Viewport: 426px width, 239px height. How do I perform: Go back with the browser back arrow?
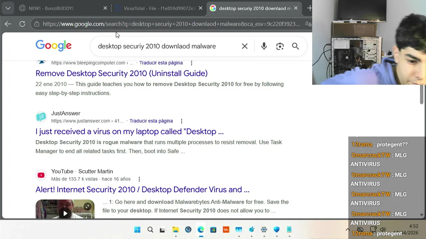coord(8,24)
